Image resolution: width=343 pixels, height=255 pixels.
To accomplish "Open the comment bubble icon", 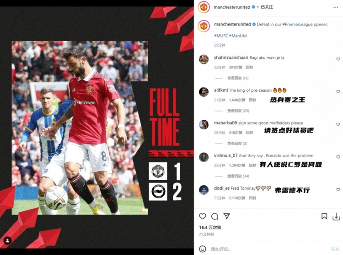I will (x=214, y=216).
